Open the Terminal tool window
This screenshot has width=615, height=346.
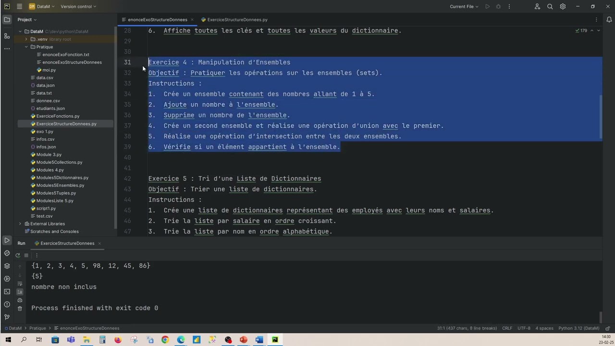pos(7,292)
